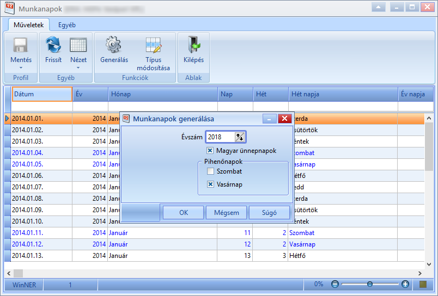The image size is (438, 296).
Task: Sort by the Hét column header
Action: click(271, 94)
